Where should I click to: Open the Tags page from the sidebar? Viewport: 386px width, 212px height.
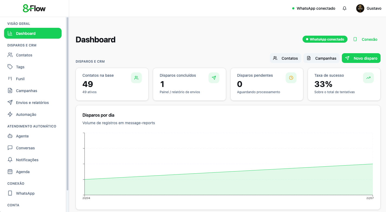[33, 67]
